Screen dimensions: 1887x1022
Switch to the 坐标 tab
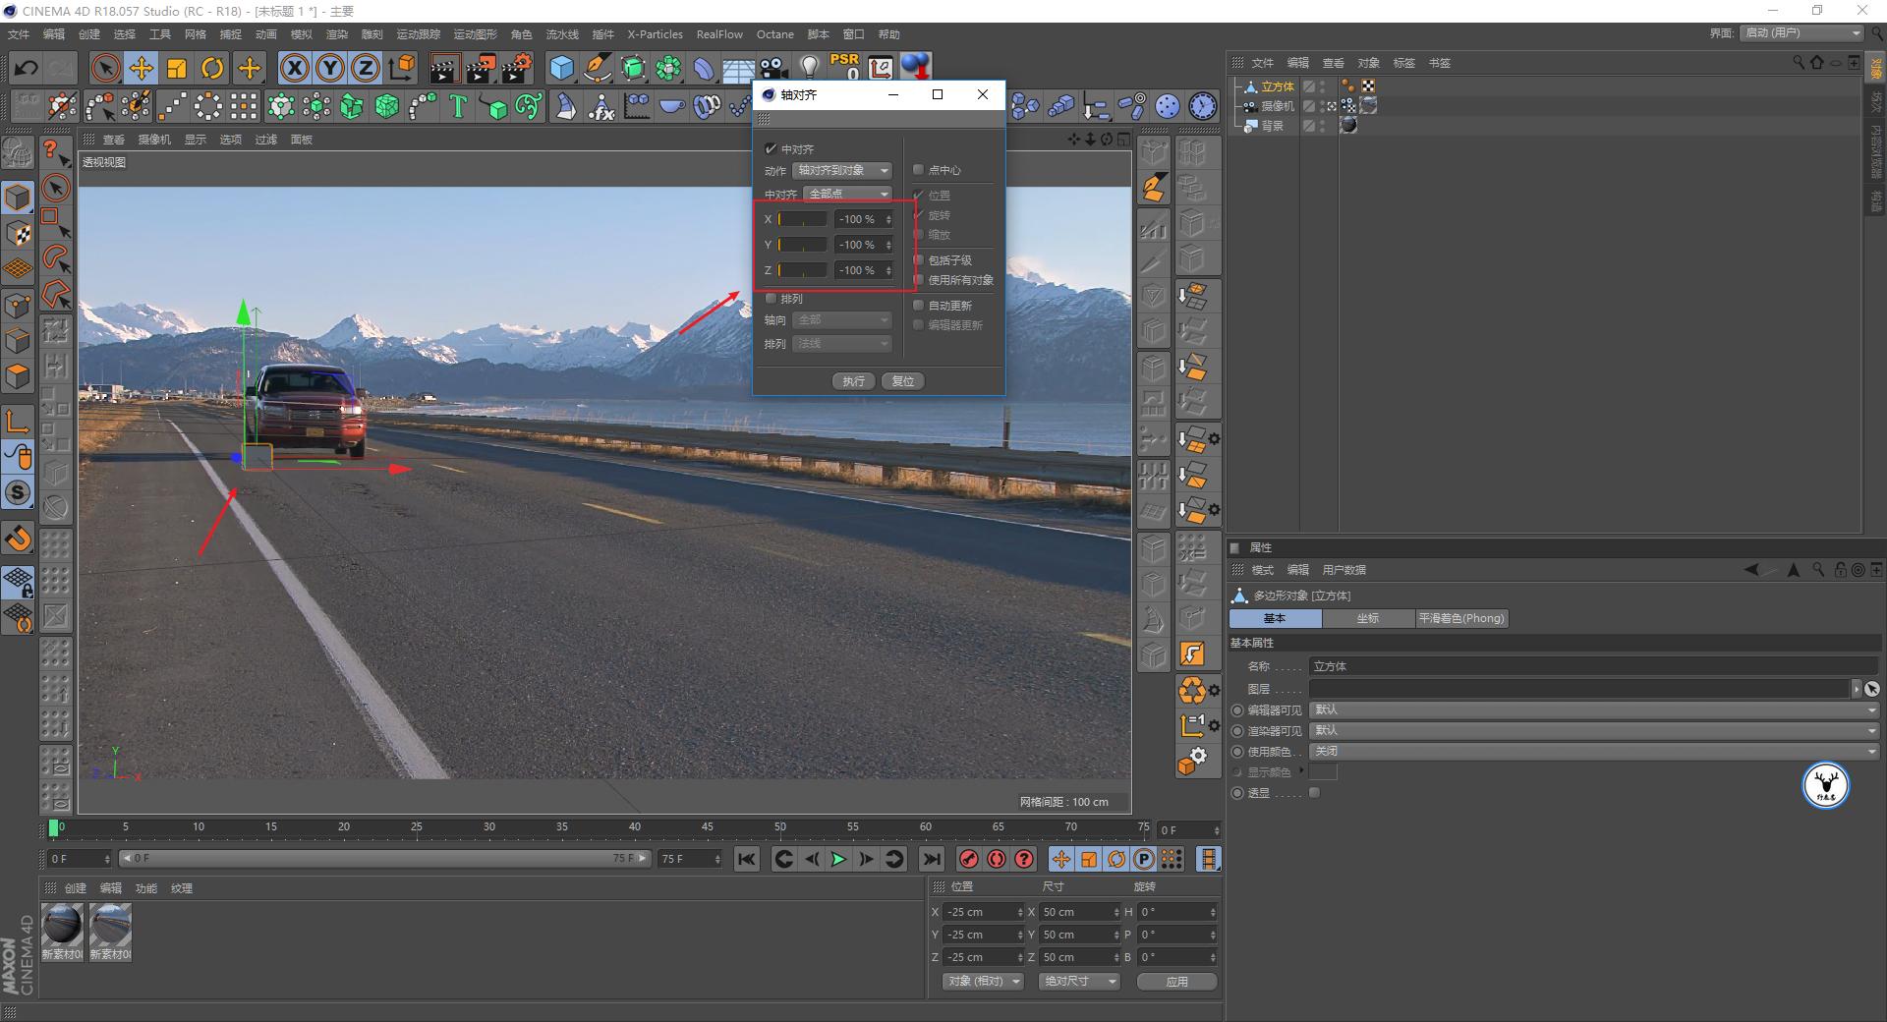coord(1368,618)
